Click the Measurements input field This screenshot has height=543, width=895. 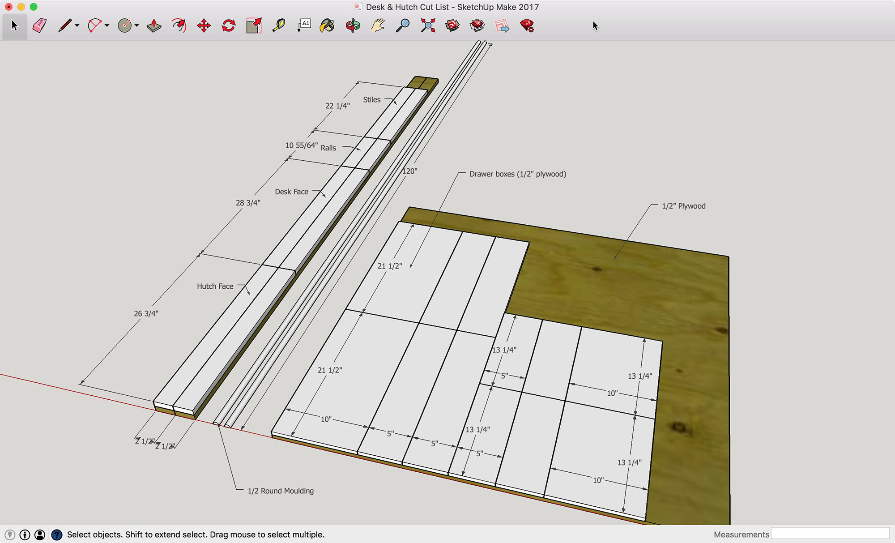click(x=830, y=533)
